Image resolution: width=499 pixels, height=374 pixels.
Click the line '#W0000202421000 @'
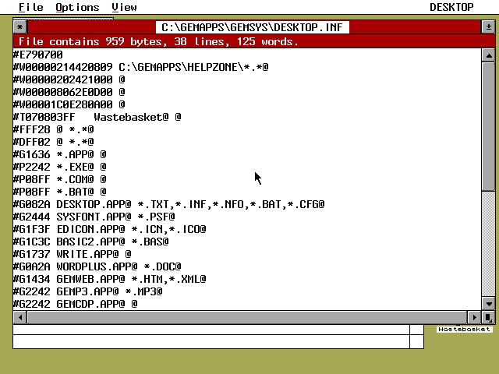click(x=69, y=79)
